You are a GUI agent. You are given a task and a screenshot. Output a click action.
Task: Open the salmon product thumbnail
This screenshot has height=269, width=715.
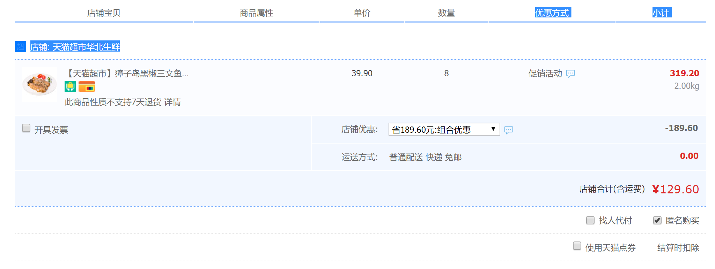coord(39,84)
